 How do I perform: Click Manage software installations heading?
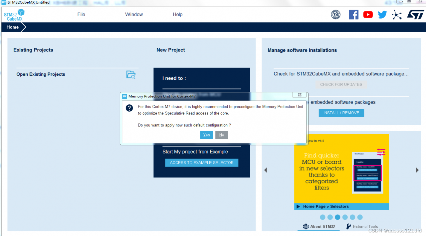[x=302, y=50]
